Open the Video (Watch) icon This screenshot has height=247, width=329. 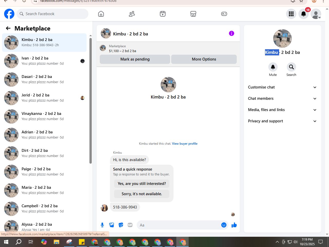coord(163,14)
